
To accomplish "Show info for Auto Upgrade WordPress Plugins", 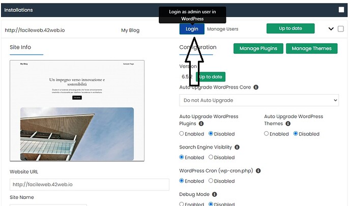I will coord(201,124).
